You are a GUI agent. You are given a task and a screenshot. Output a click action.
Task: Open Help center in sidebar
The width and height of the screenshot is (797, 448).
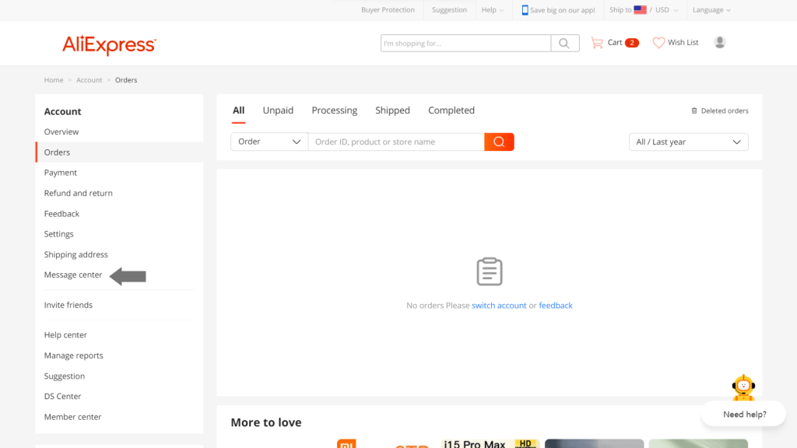(x=65, y=334)
